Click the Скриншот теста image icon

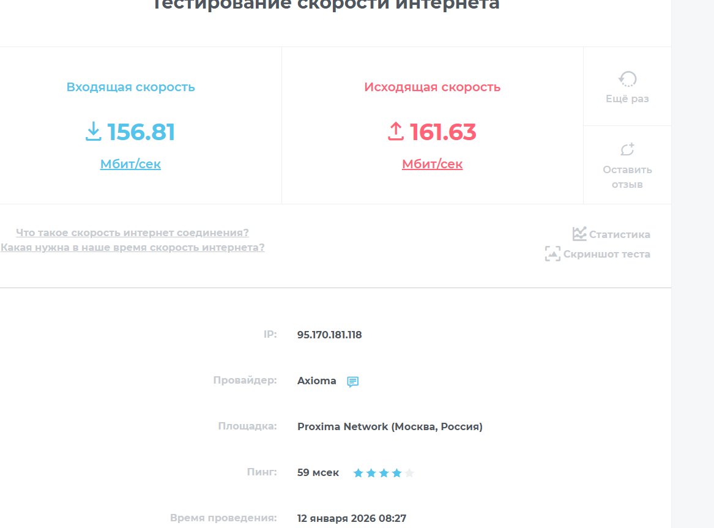tap(552, 254)
